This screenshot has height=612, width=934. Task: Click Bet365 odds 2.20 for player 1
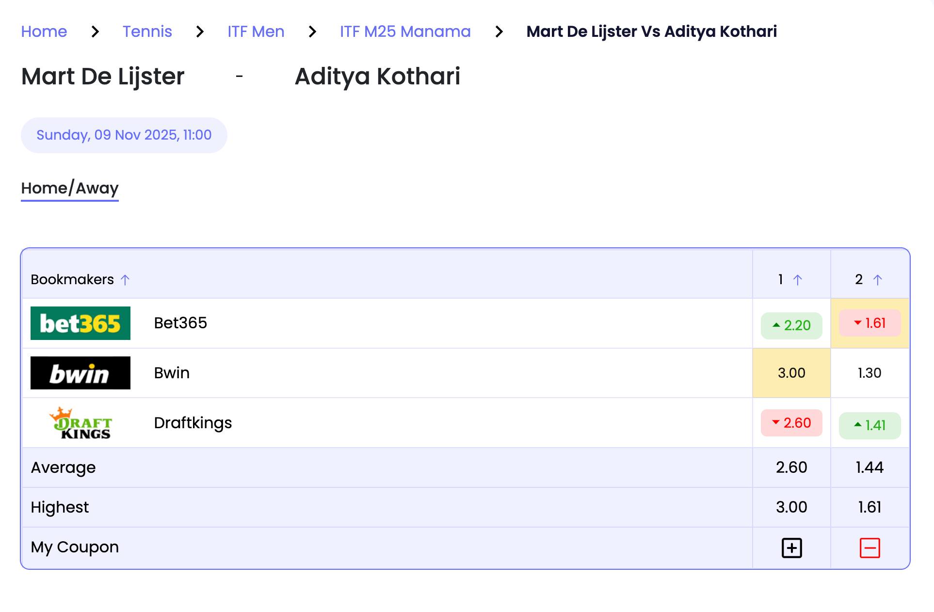click(791, 325)
